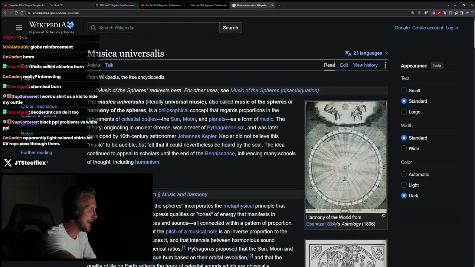
Task: Open the Ebenezer Sibly link
Action: click(321, 224)
